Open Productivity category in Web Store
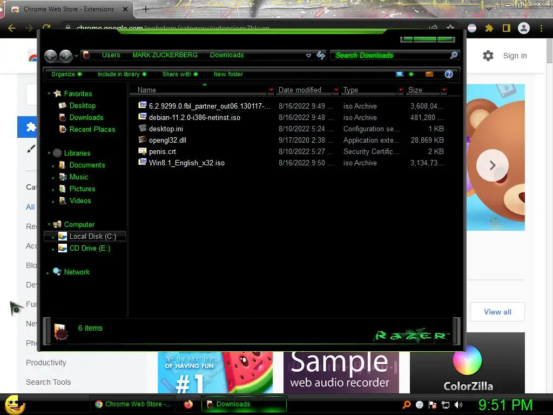This screenshot has height=415, width=553. (46, 363)
